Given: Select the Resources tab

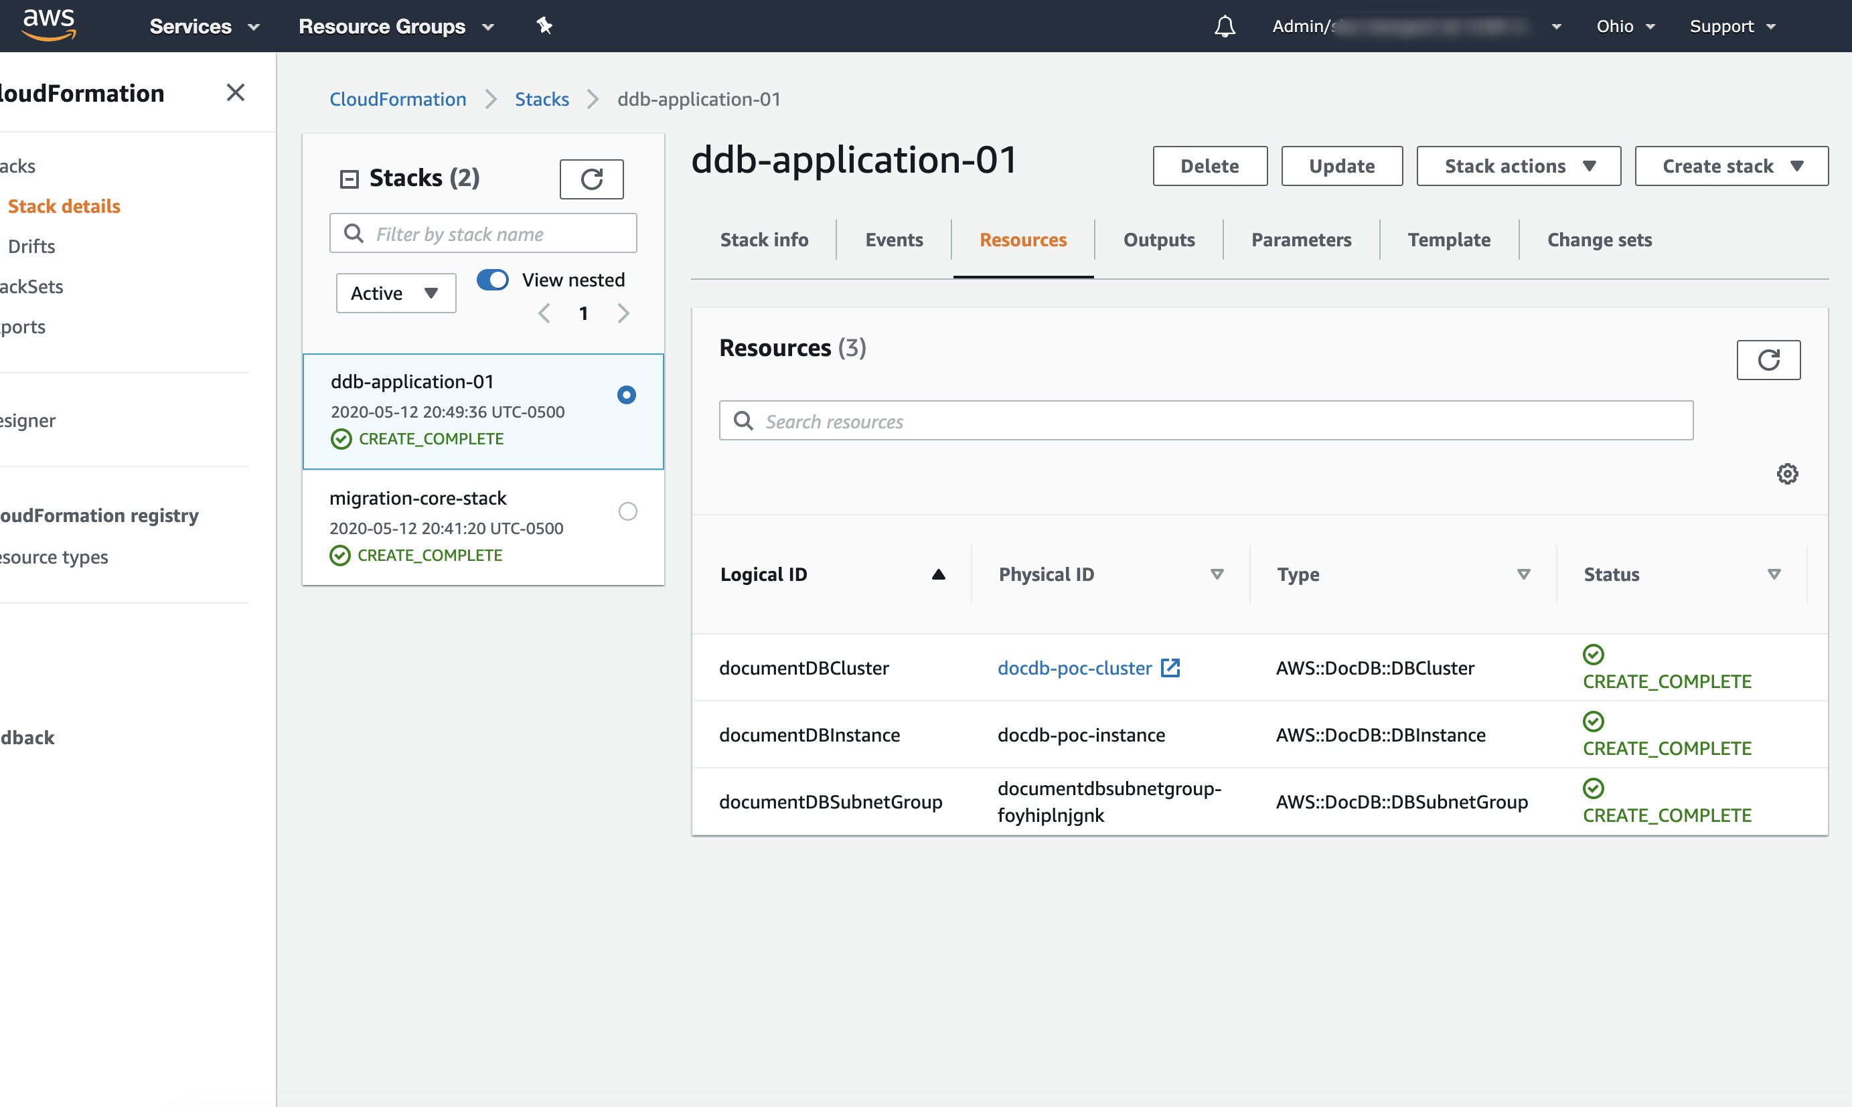Looking at the screenshot, I should click(1023, 240).
